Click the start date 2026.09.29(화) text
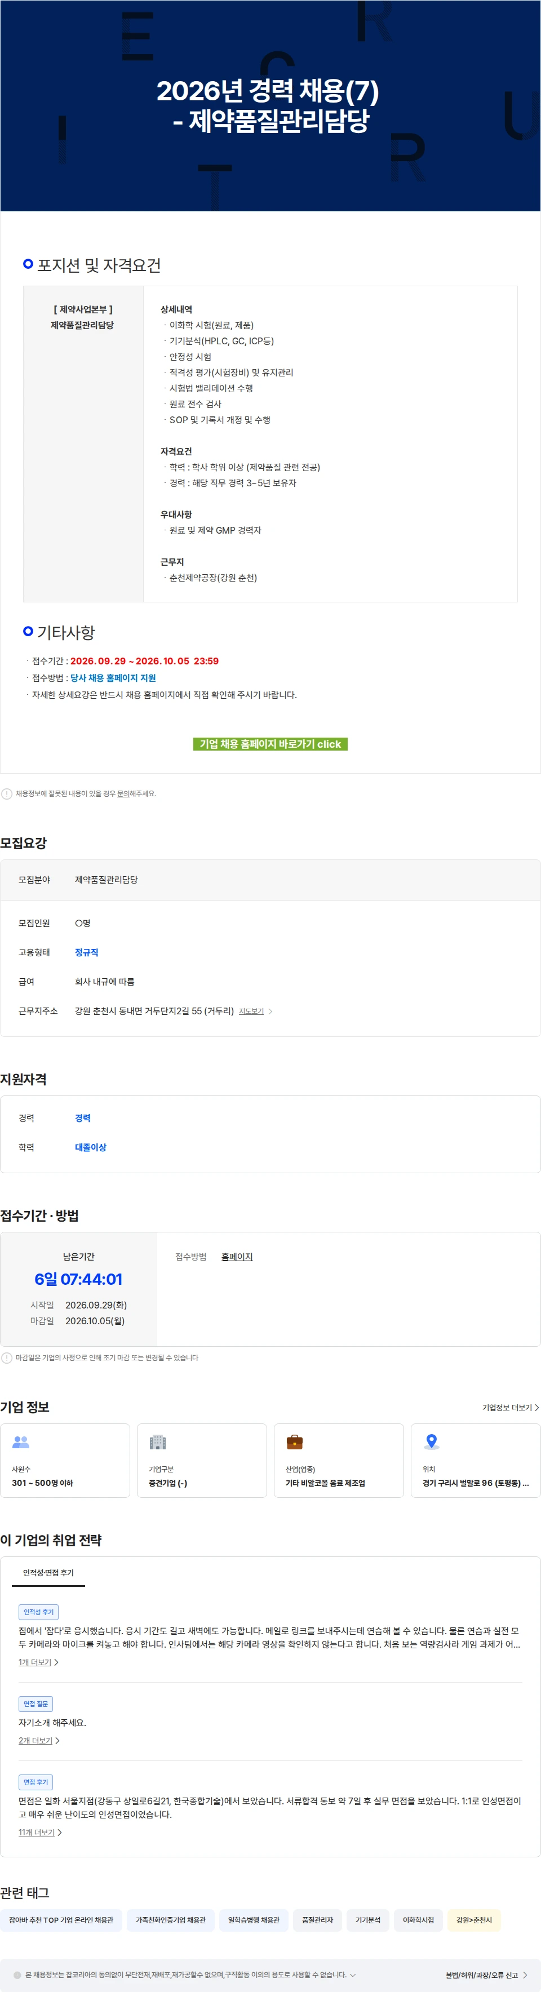The width and height of the screenshot is (541, 1992). tap(96, 1305)
